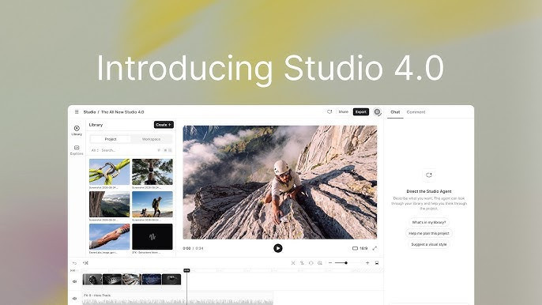Switch to the Project library tab

pyautogui.click(x=111, y=139)
